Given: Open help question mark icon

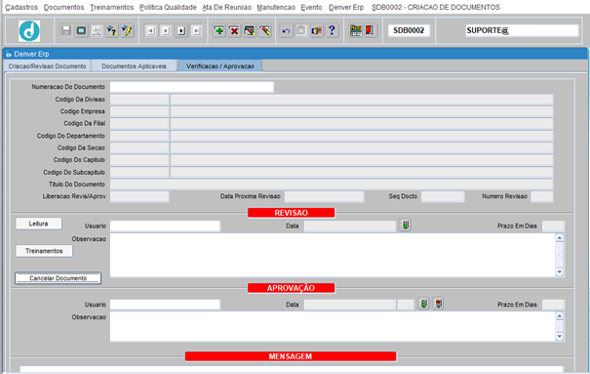Looking at the screenshot, I should point(332,30).
